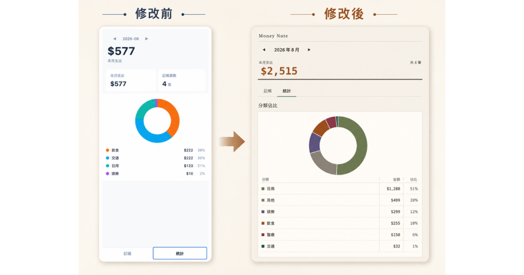This screenshot has width=524, height=275.
Task: Click the 分類 column header
Action: click(265, 179)
